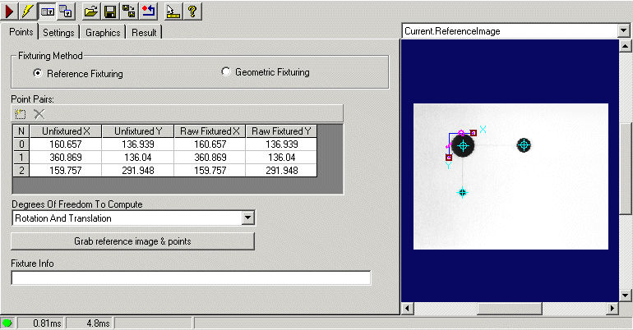Image resolution: width=633 pixels, height=330 pixels.
Task: Delete point pair with the X icon
Action: point(39,113)
